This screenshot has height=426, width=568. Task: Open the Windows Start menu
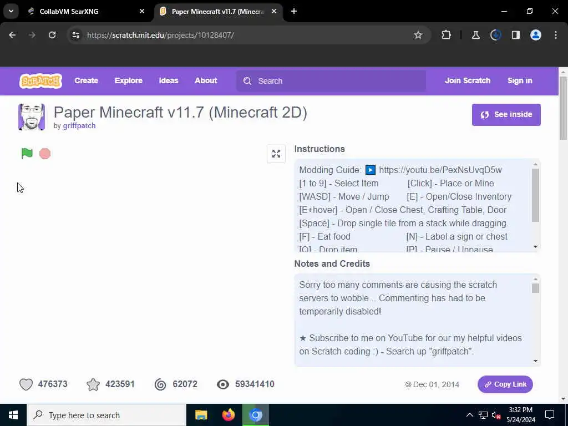click(13, 415)
